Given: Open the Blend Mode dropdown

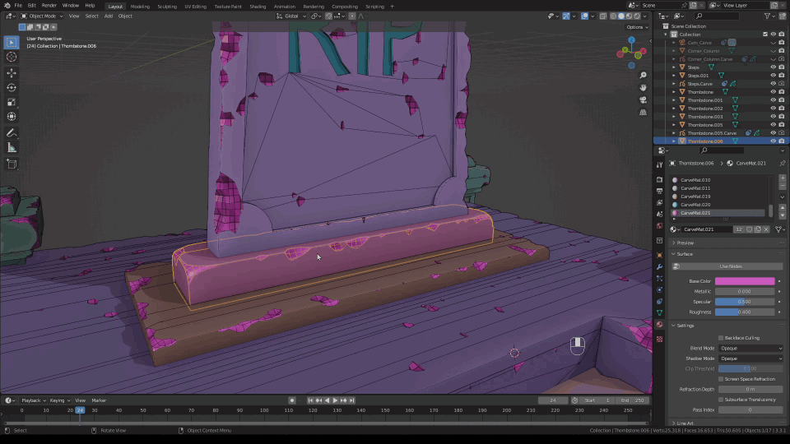Looking at the screenshot, I should pyautogui.click(x=750, y=348).
